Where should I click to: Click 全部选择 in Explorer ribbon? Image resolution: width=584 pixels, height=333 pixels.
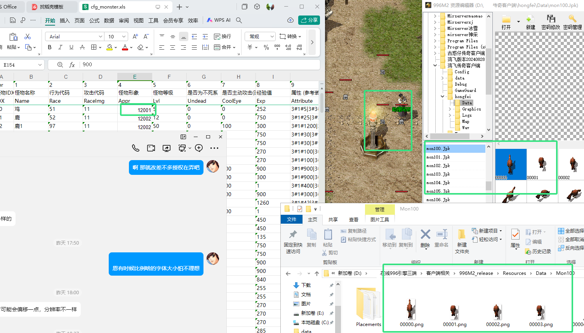tap(571, 231)
